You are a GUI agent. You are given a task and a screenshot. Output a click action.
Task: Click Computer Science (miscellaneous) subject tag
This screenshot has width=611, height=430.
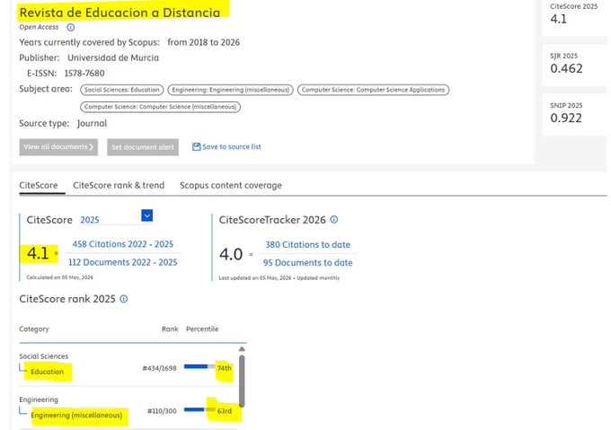pos(160,107)
